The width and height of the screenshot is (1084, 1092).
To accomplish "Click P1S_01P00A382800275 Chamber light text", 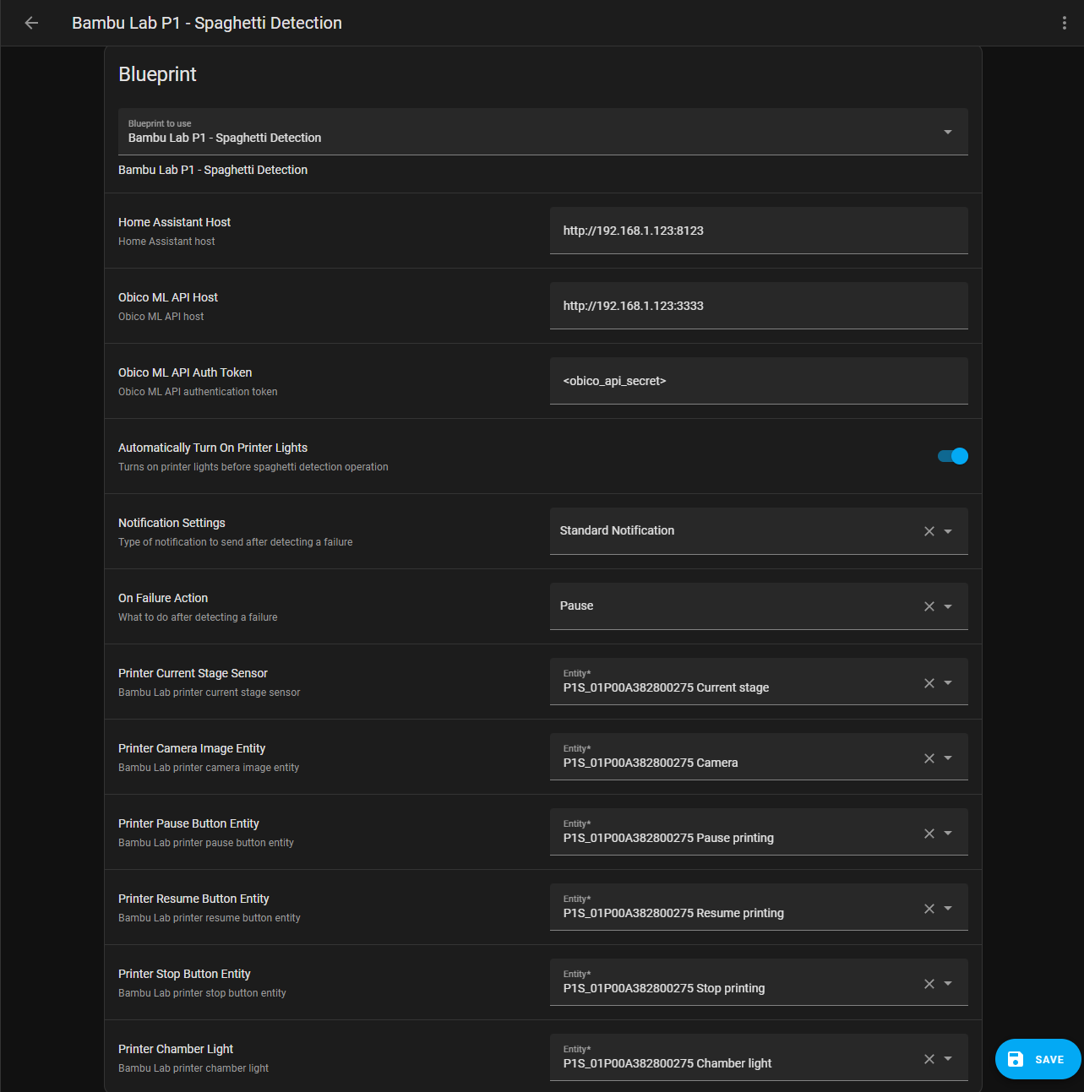I will click(x=667, y=1063).
